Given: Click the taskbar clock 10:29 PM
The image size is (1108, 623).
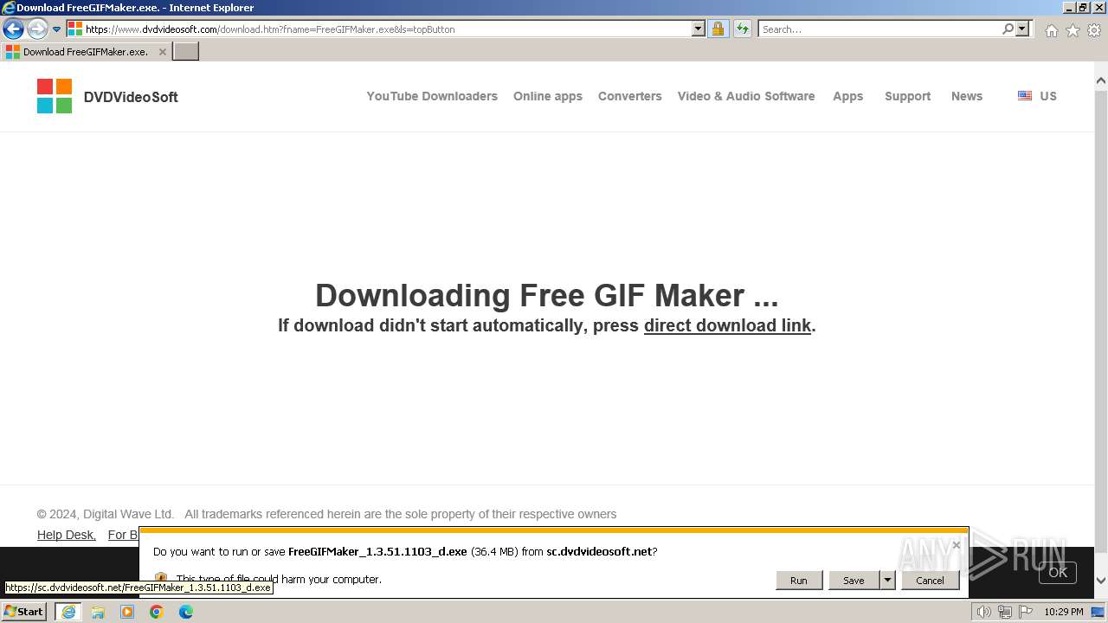Looking at the screenshot, I should 1063,612.
